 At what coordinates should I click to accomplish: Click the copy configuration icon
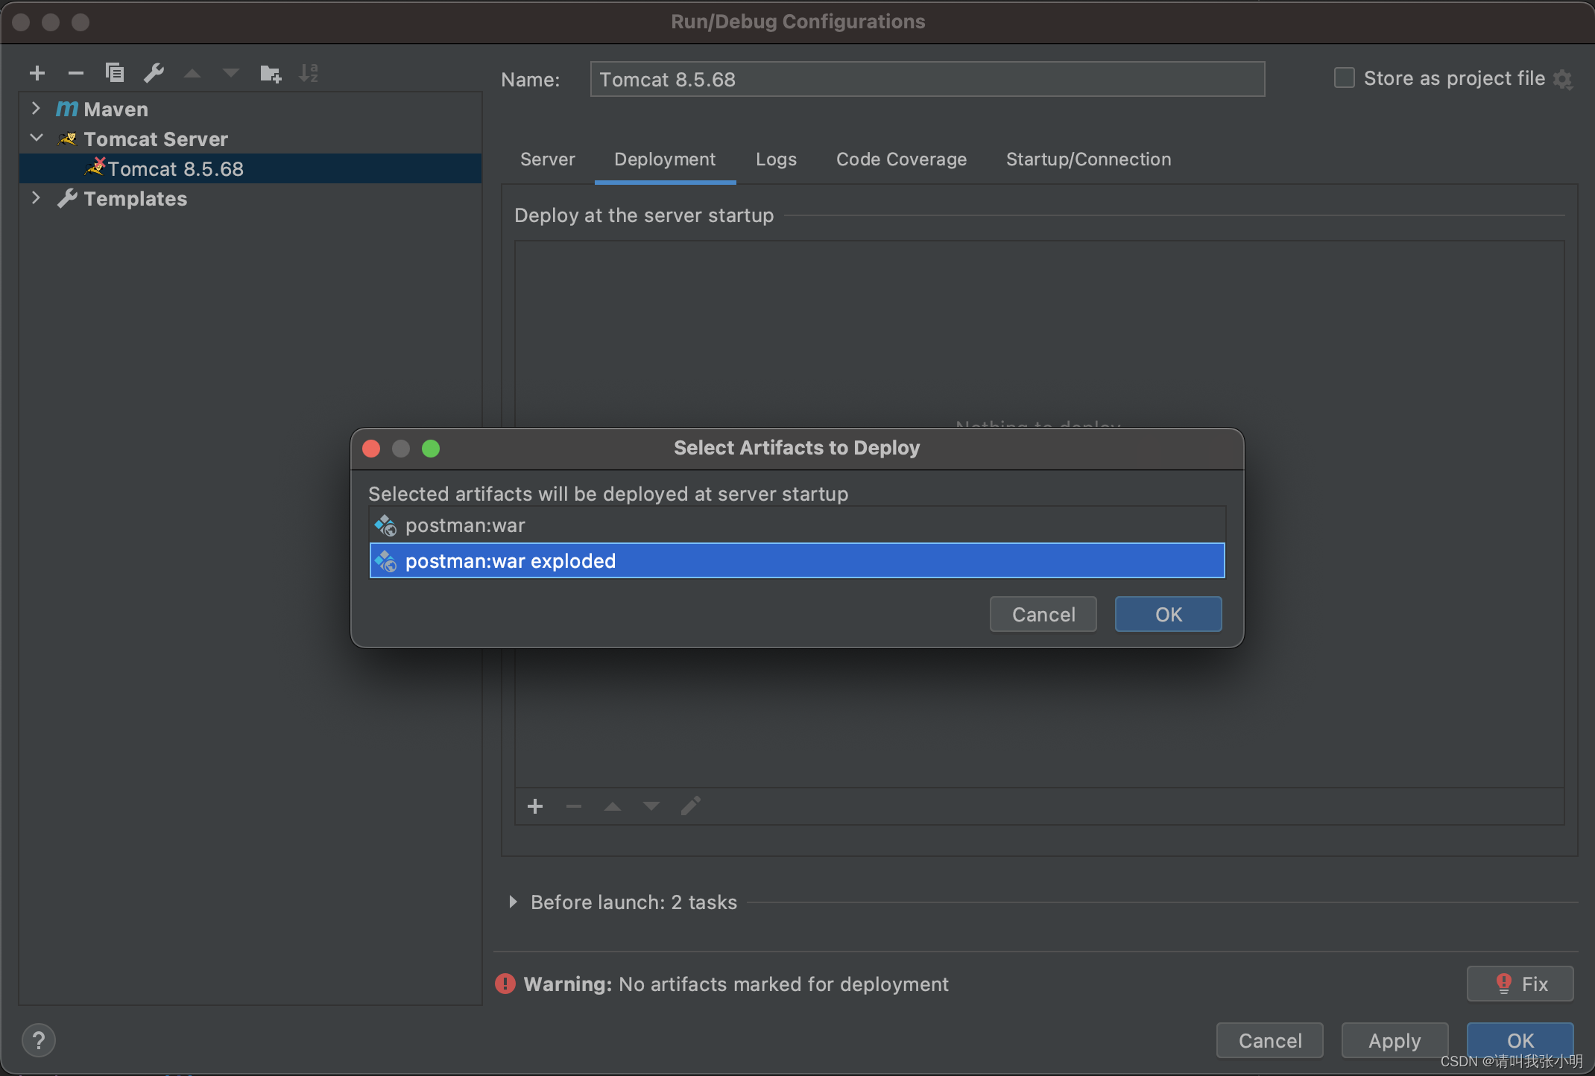tap(115, 73)
